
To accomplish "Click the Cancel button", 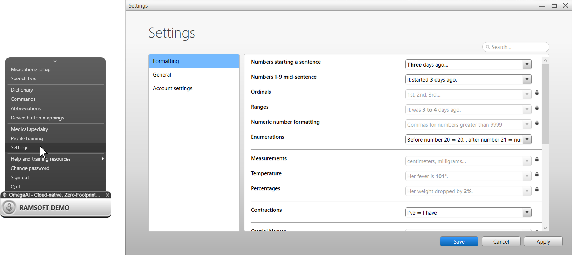I will tap(501, 241).
